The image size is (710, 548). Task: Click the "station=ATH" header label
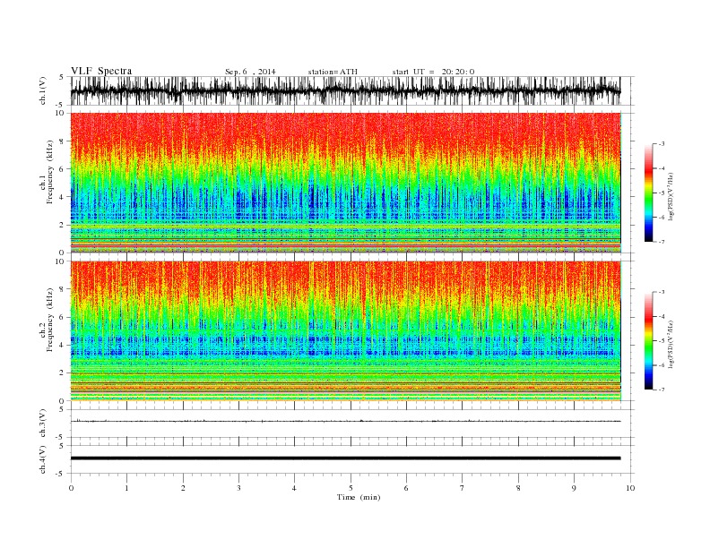tap(333, 72)
